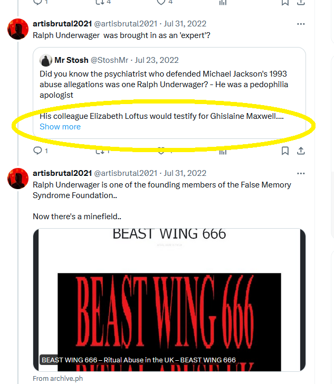Open more options on False Memory tweet
334x384 pixels.
click(301, 173)
